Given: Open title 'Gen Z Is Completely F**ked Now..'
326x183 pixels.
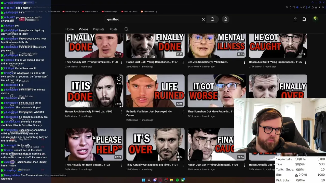Looking at the screenshot, I should click(x=208, y=62).
